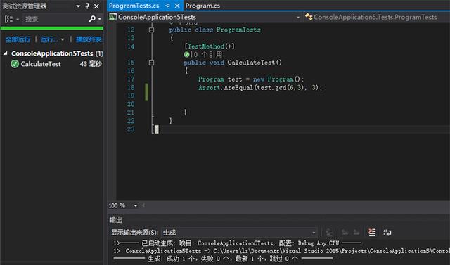Open Test Explorer window options dropdown arrow
This screenshot has width=450, height=265.
[x=78, y=6]
